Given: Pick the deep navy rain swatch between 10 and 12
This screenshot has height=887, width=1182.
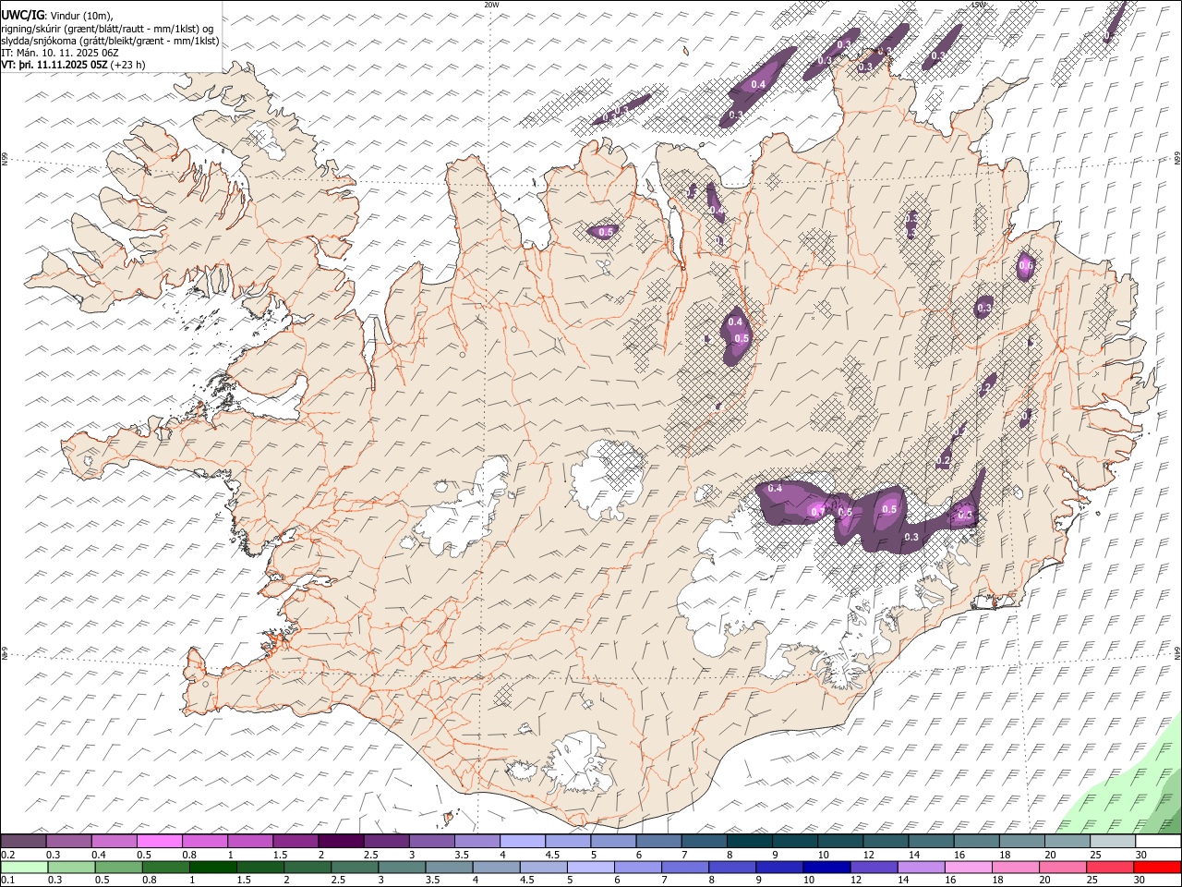Looking at the screenshot, I should click(x=826, y=867).
